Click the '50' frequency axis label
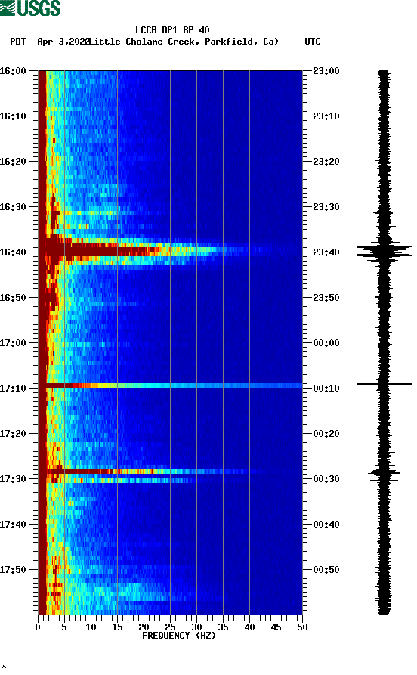This screenshot has width=417, height=675. point(302,627)
